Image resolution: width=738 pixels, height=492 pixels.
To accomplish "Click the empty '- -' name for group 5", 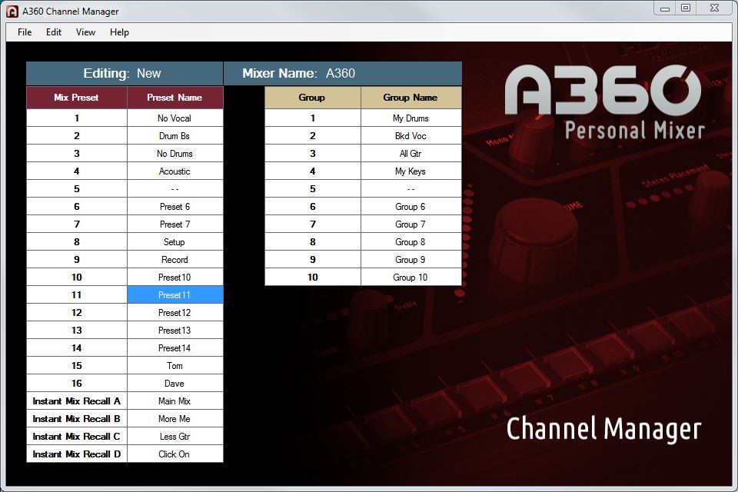I will tap(411, 189).
